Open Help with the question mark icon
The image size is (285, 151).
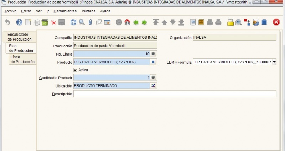tap(19, 22)
